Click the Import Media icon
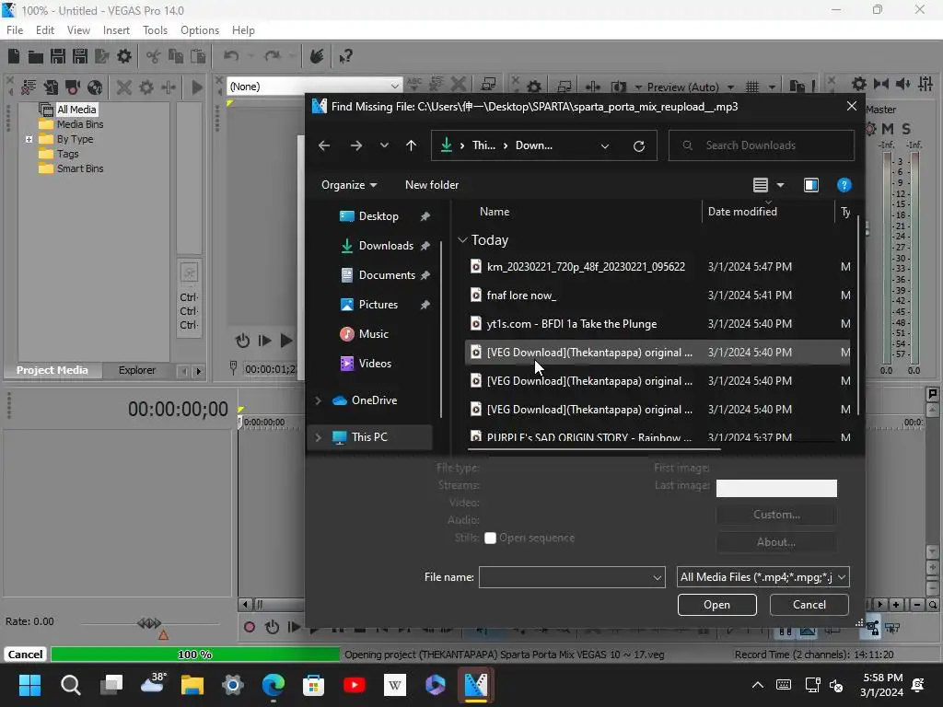 coord(52,87)
